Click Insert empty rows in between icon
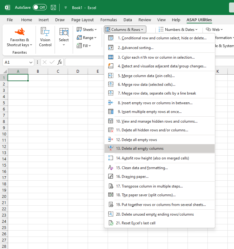The image size is (234, 249). pos(111,103)
